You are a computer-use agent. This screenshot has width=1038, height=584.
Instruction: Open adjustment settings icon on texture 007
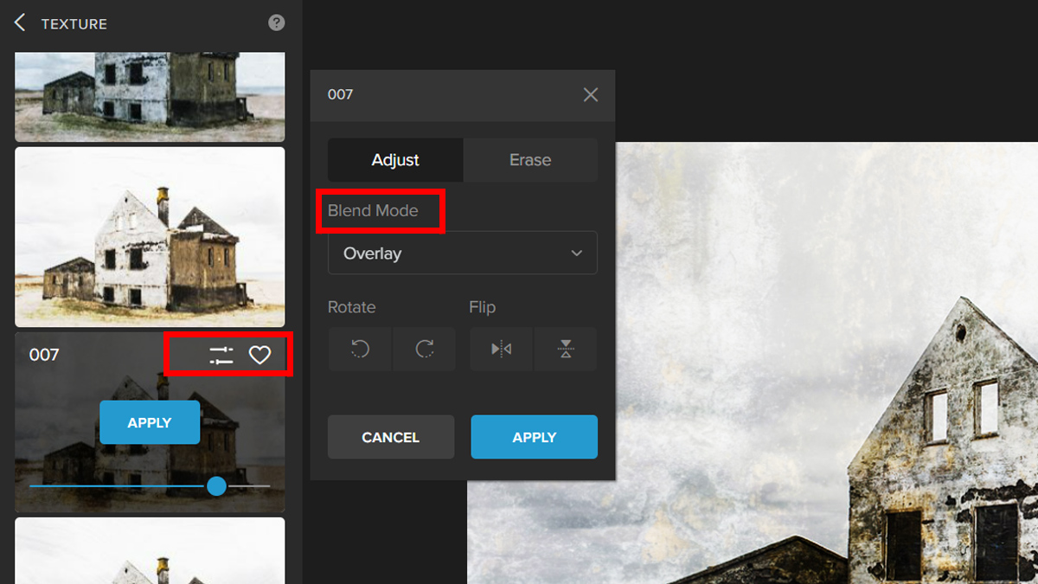pyautogui.click(x=221, y=355)
